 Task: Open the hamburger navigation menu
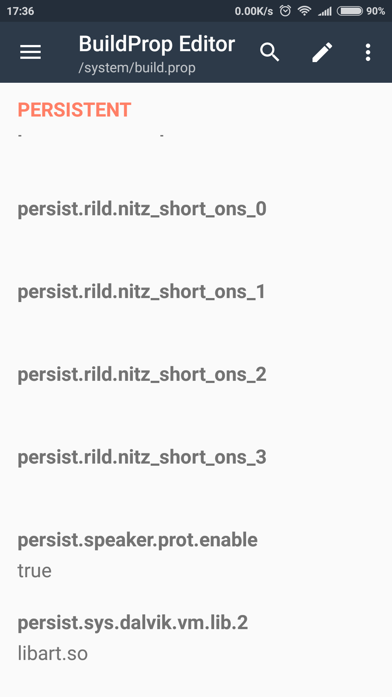point(30,52)
